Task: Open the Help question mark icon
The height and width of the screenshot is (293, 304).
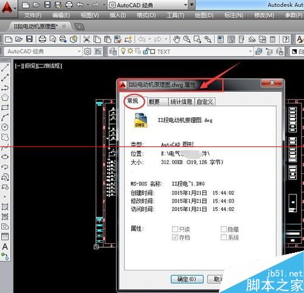Action: click(286, 39)
